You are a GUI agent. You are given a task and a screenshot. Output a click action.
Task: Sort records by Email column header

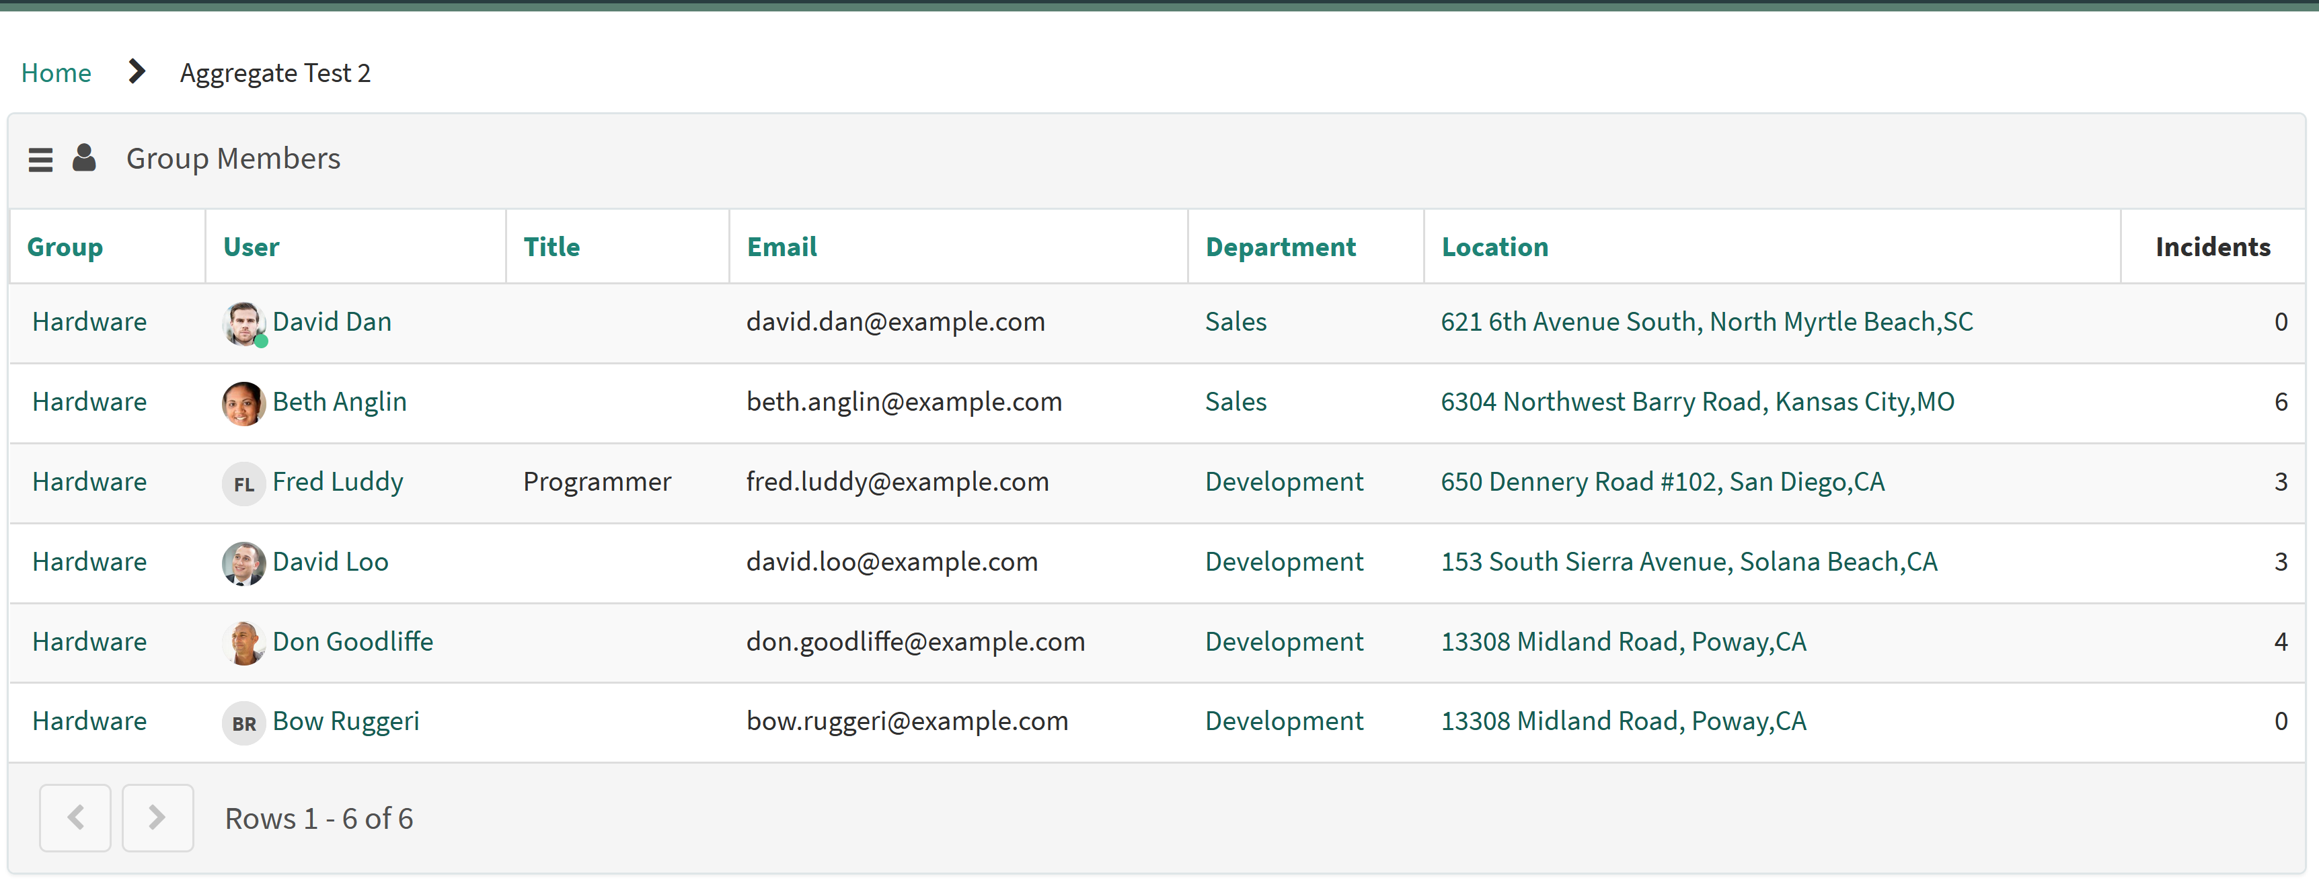(x=780, y=247)
